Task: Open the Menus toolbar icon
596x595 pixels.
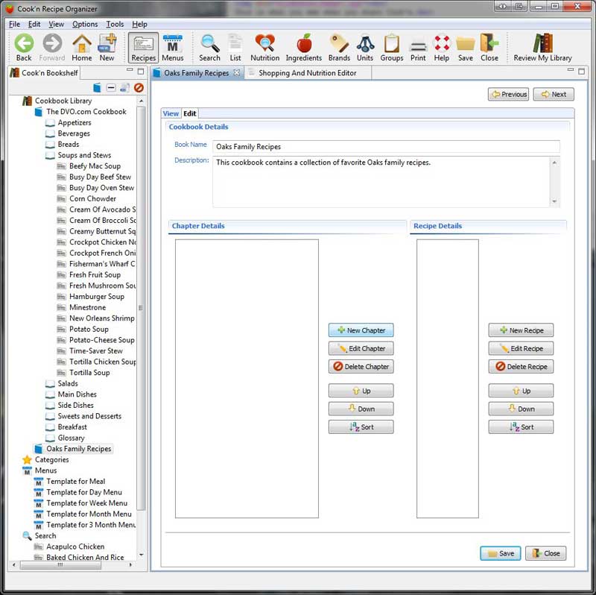Action: coord(173,48)
